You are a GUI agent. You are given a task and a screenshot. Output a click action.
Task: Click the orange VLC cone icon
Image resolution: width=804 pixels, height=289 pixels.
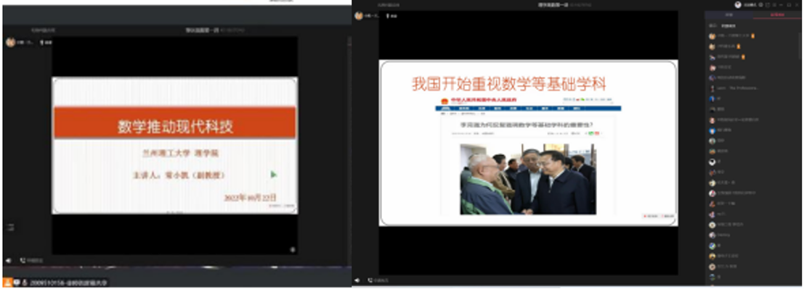point(7,282)
